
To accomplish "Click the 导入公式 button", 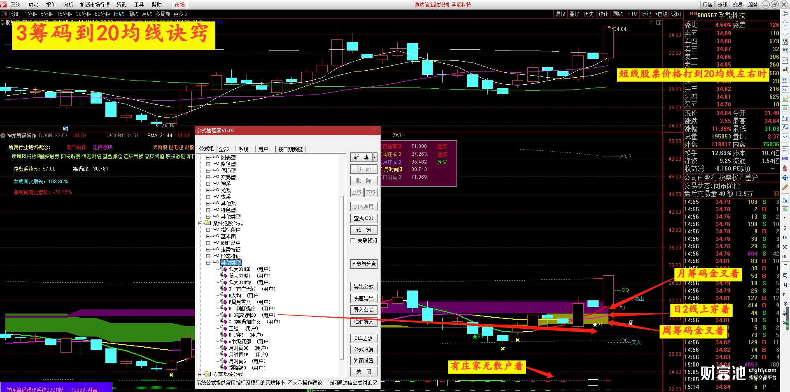I will click(364, 310).
